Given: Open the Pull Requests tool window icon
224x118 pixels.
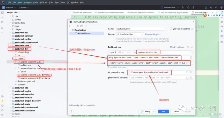Looking at the screenshot, I should [2, 22].
